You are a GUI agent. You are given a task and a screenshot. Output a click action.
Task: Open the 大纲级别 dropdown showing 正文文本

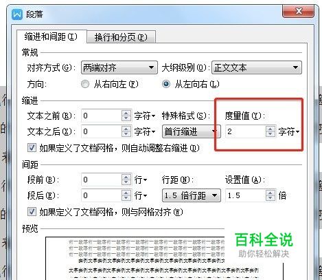click(257, 67)
